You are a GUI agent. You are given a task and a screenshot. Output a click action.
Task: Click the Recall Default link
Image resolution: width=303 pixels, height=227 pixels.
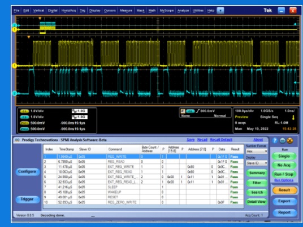click(221, 140)
